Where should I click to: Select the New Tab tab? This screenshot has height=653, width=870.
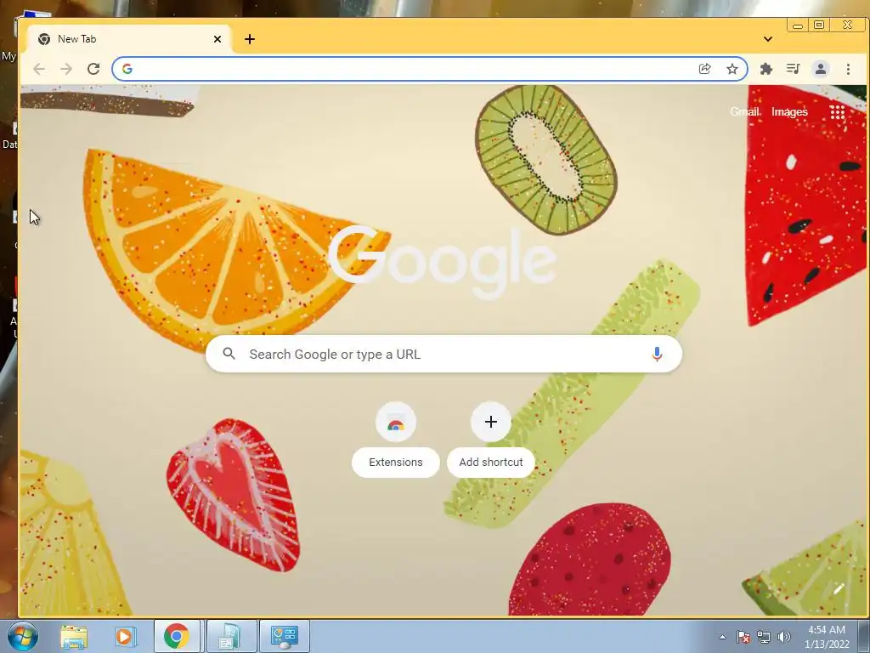(129, 39)
